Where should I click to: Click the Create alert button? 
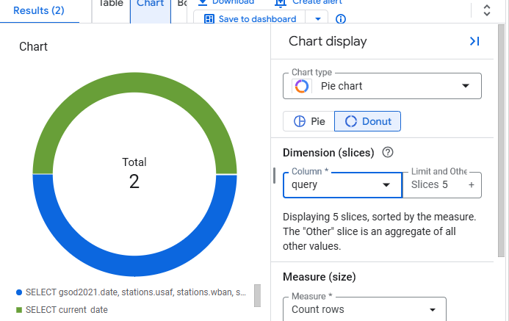point(308,3)
